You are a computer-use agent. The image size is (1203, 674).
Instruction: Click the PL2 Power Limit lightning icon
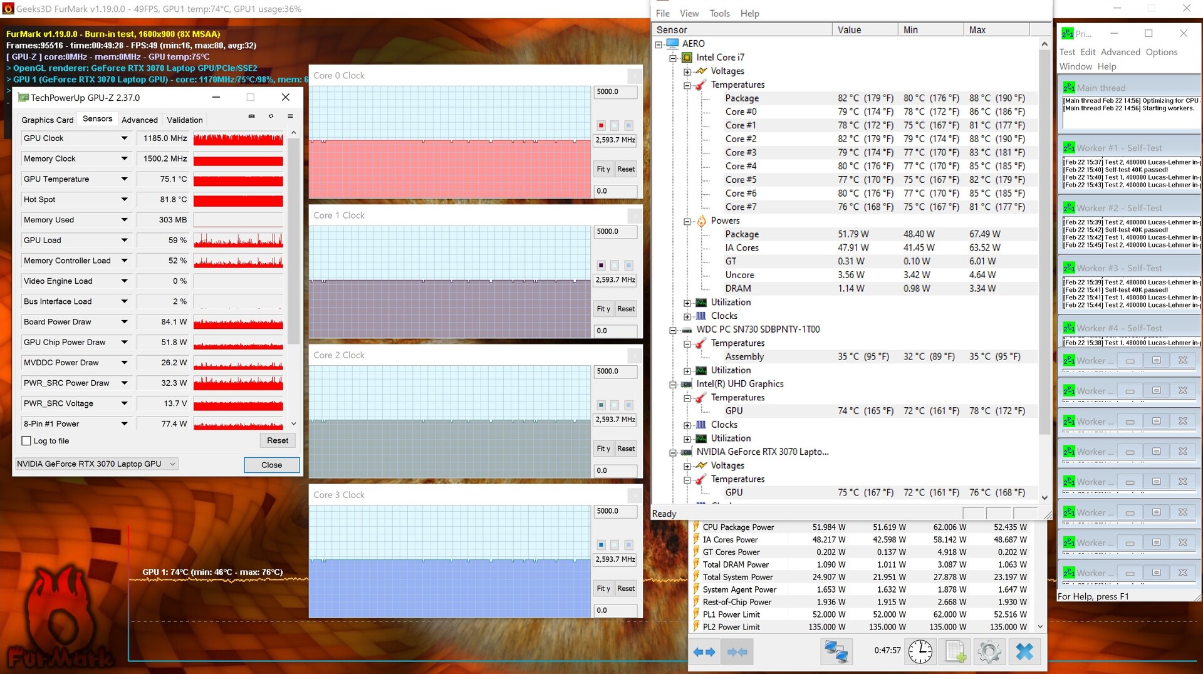tap(695, 627)
